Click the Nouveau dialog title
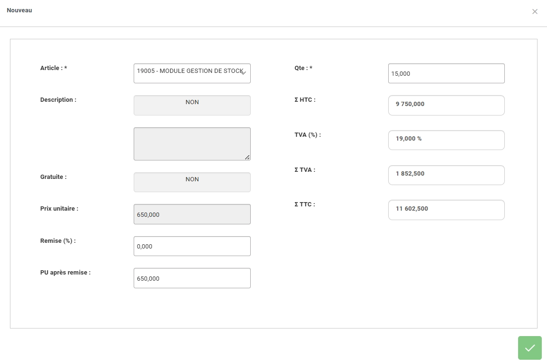Screen dimensions: 547x364 (19, 10)
